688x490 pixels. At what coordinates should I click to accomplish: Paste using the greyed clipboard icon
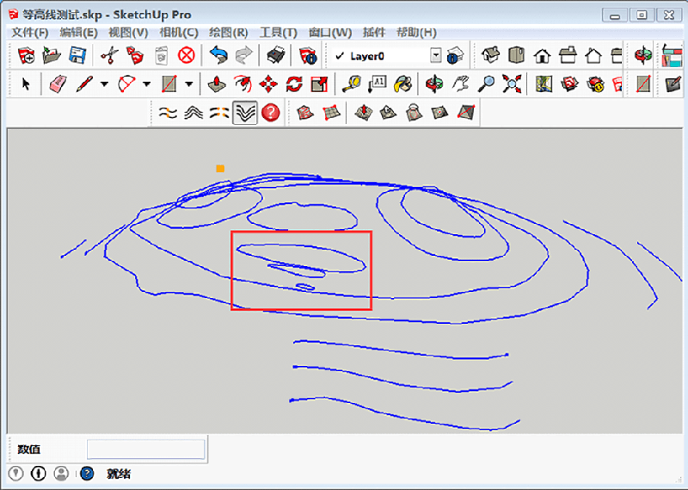[161, 56]
